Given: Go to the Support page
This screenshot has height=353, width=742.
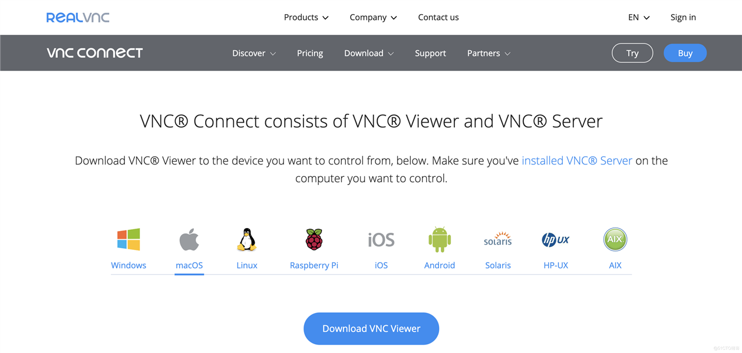Looking at the screenshot, I should click(x=430, y=53).
